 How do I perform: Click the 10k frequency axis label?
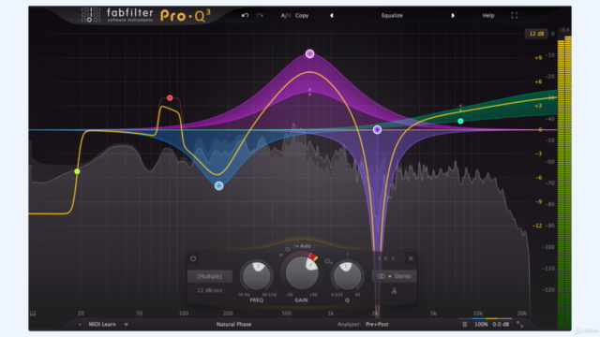coord(478,314)
